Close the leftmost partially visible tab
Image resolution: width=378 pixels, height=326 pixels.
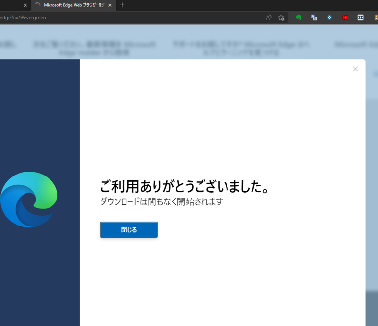point(25,5)
